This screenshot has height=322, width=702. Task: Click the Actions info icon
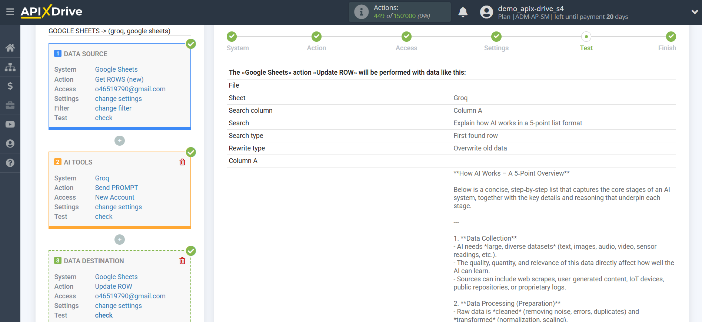click(361, 12)
